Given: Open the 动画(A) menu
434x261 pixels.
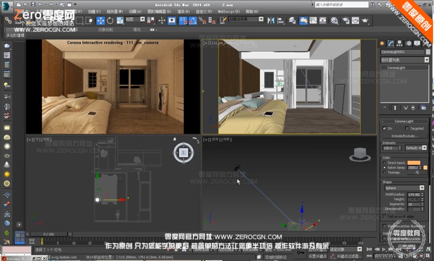Looking at the screenshot, I should tap(135, 12).
